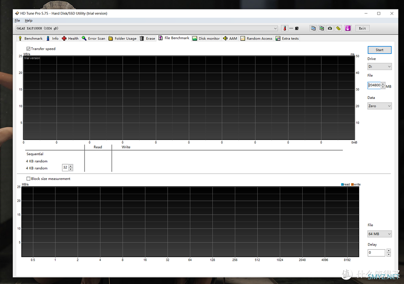This screenshot has height=284, width=404.
Task: Decrease file size with down spinner
Action: pos(383,87)
